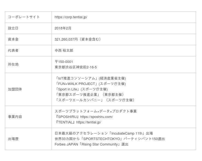Click the 出場歴 label cell

(x=13, y=139)
